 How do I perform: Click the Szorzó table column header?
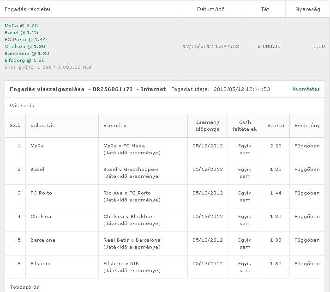276,126
